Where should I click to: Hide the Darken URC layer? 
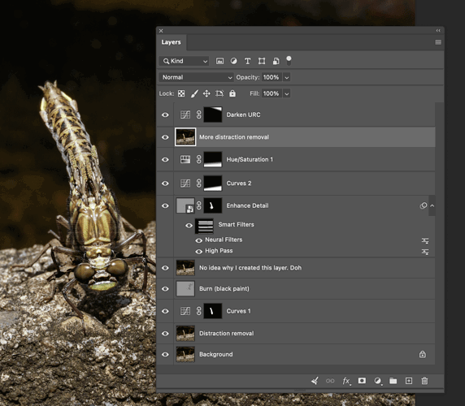pyautogui.click(x=165, y=115)
